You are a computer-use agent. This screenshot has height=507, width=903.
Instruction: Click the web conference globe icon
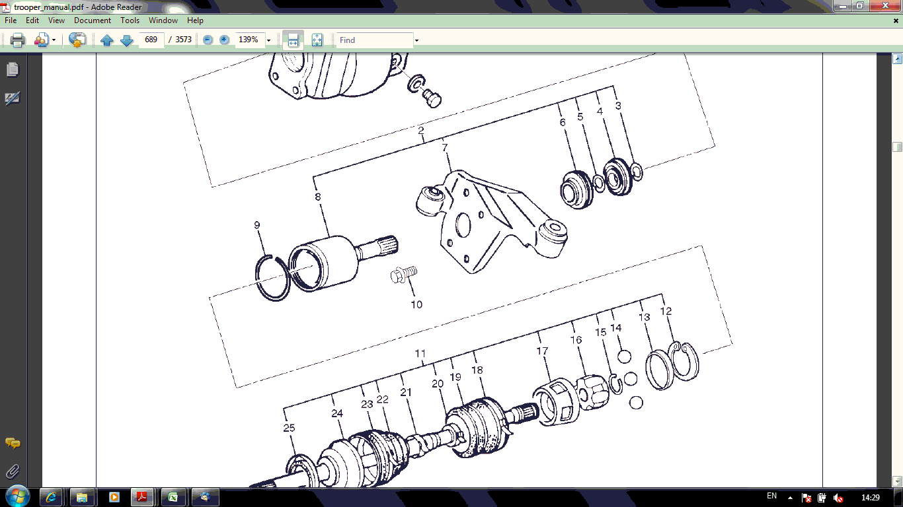tap(77, 40)
